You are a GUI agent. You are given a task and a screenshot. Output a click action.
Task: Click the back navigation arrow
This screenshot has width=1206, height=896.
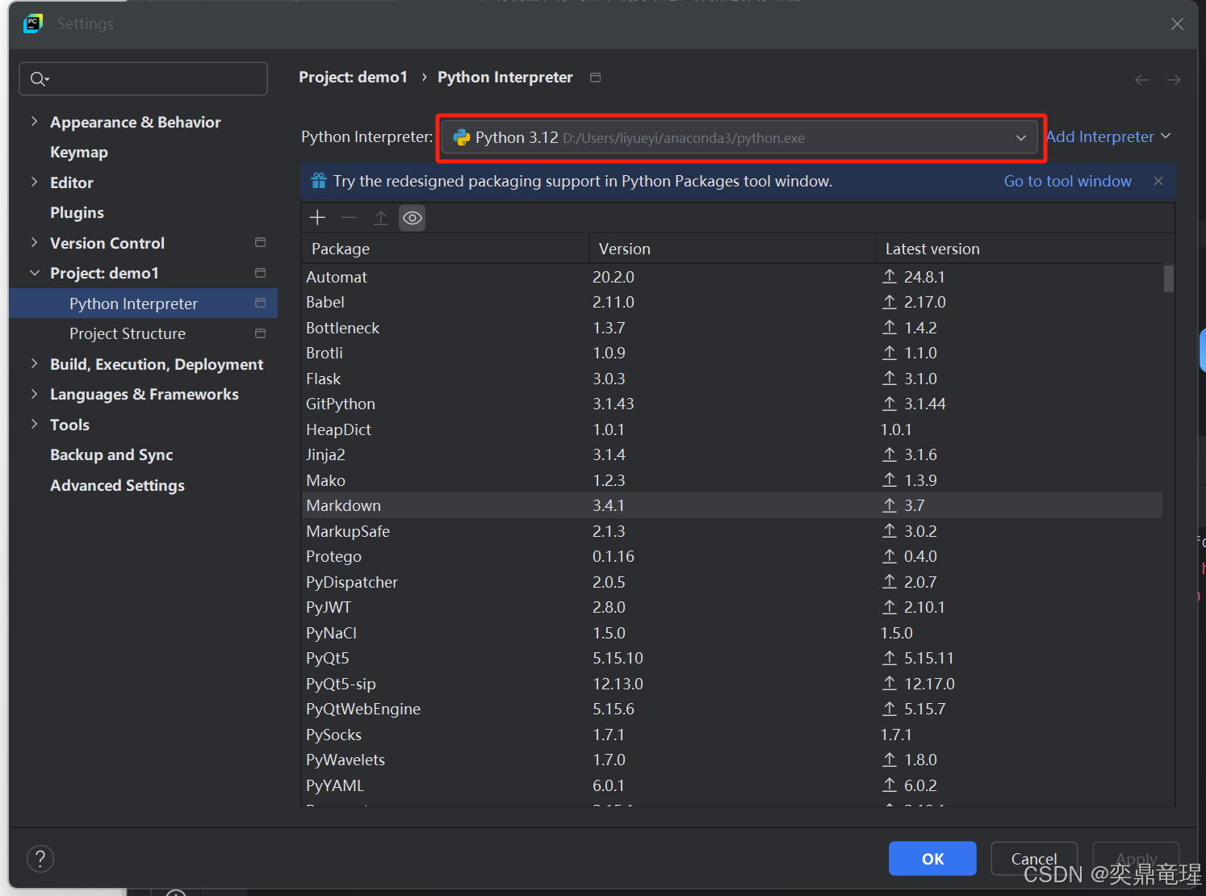tap(1142, 79)
